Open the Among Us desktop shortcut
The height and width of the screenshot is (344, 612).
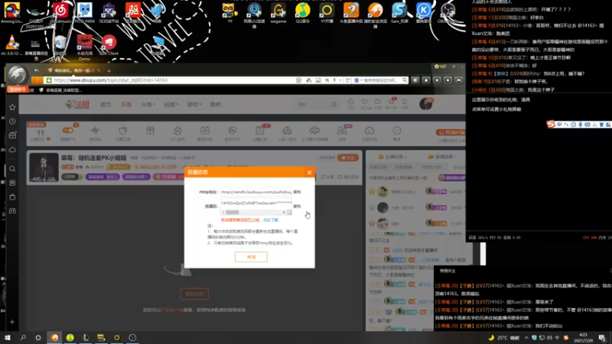pos(11,12)
